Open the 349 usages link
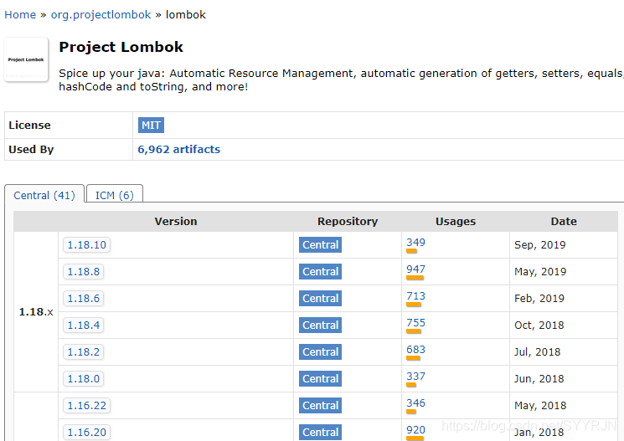 [x=415, y=242]
